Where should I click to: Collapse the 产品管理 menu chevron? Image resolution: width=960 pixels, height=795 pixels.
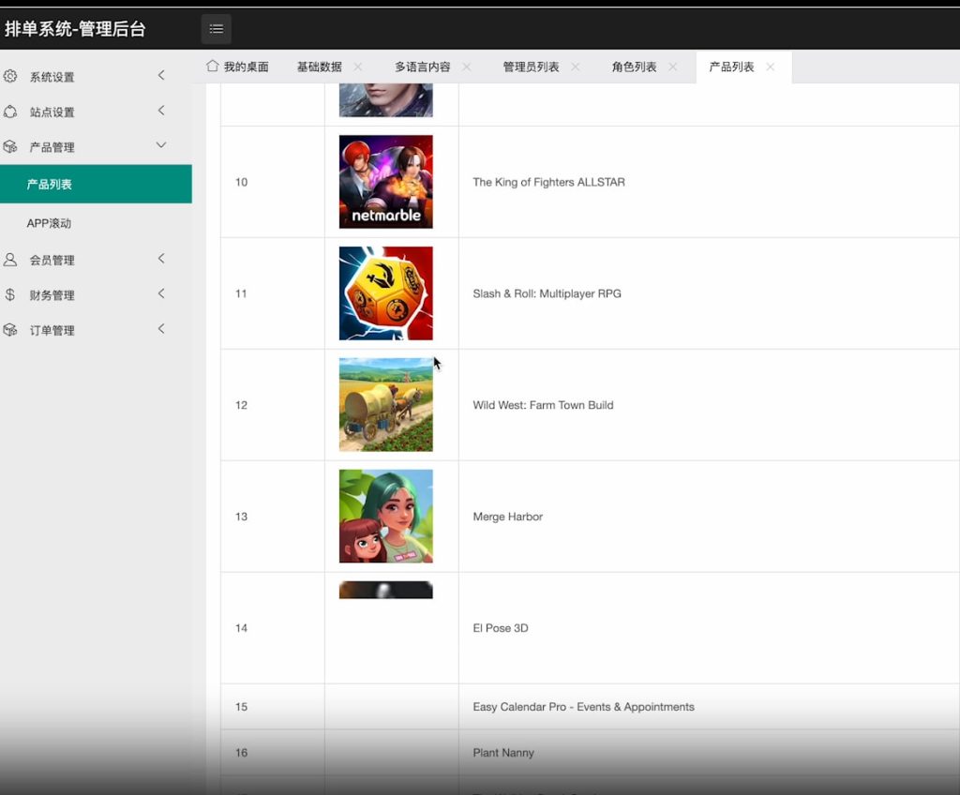coord(161,145)
